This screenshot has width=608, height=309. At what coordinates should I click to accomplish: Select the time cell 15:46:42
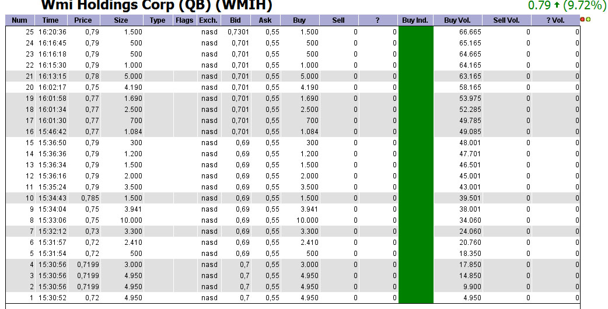pos(53,132)
